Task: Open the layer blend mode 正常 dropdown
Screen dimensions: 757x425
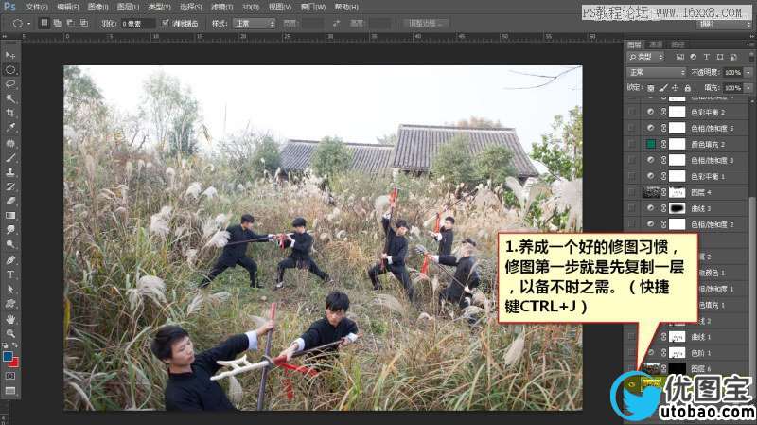Action: pos(657,73)
